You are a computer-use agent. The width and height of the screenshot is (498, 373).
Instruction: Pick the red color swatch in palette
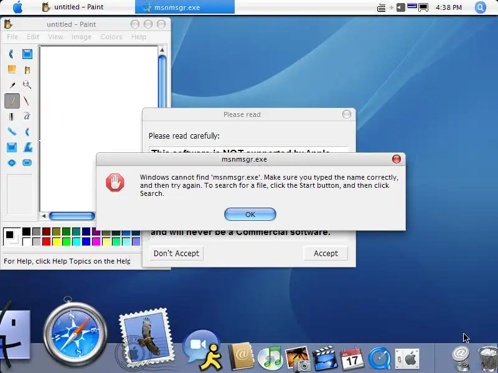[46, 242]
